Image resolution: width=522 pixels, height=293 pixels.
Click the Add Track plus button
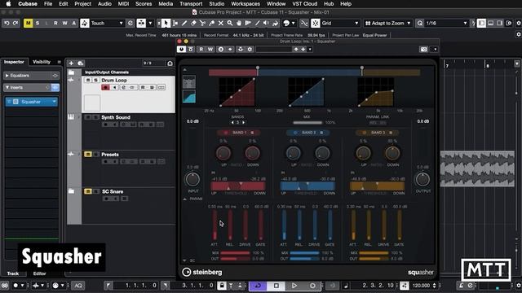(x=71, y=63)
